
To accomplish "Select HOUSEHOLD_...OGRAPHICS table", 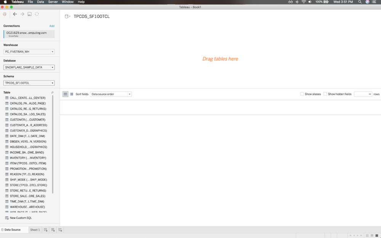I will pyautogui.click(x=29, y=147).
